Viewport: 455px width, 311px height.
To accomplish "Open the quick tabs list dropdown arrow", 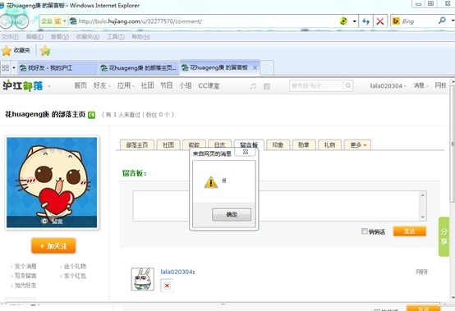I will click(14, 68).
